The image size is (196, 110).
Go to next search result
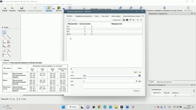click(141, 20)
